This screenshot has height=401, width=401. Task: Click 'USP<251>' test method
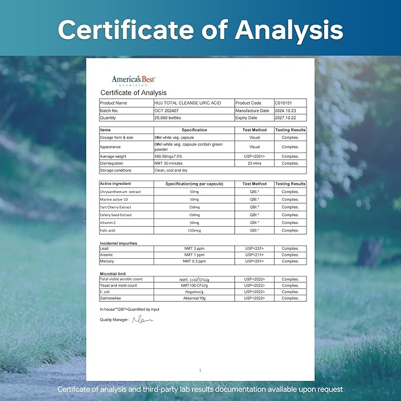click(x=255, y=248)
